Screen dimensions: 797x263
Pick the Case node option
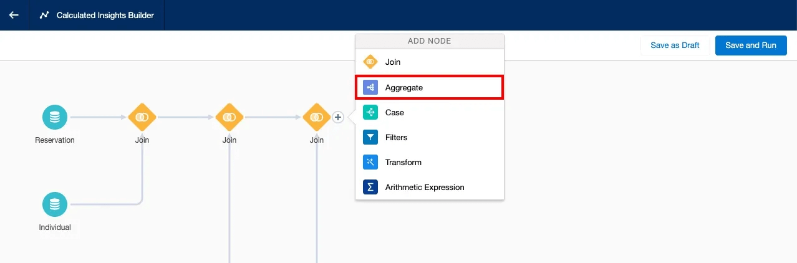(395, 113)
